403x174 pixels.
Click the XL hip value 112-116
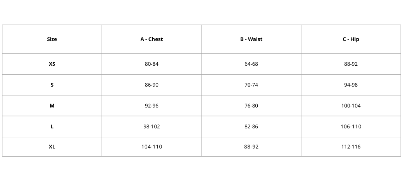tap(351, 147)
